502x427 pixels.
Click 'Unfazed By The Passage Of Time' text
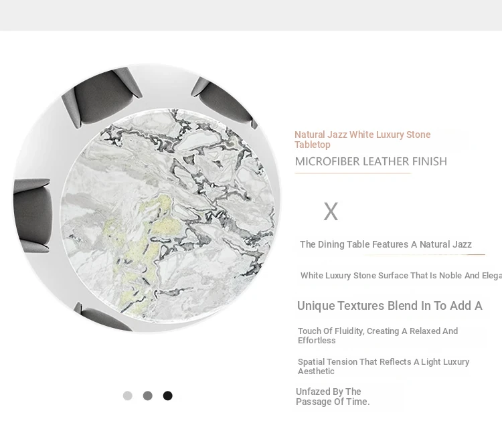tap(333, 396)
